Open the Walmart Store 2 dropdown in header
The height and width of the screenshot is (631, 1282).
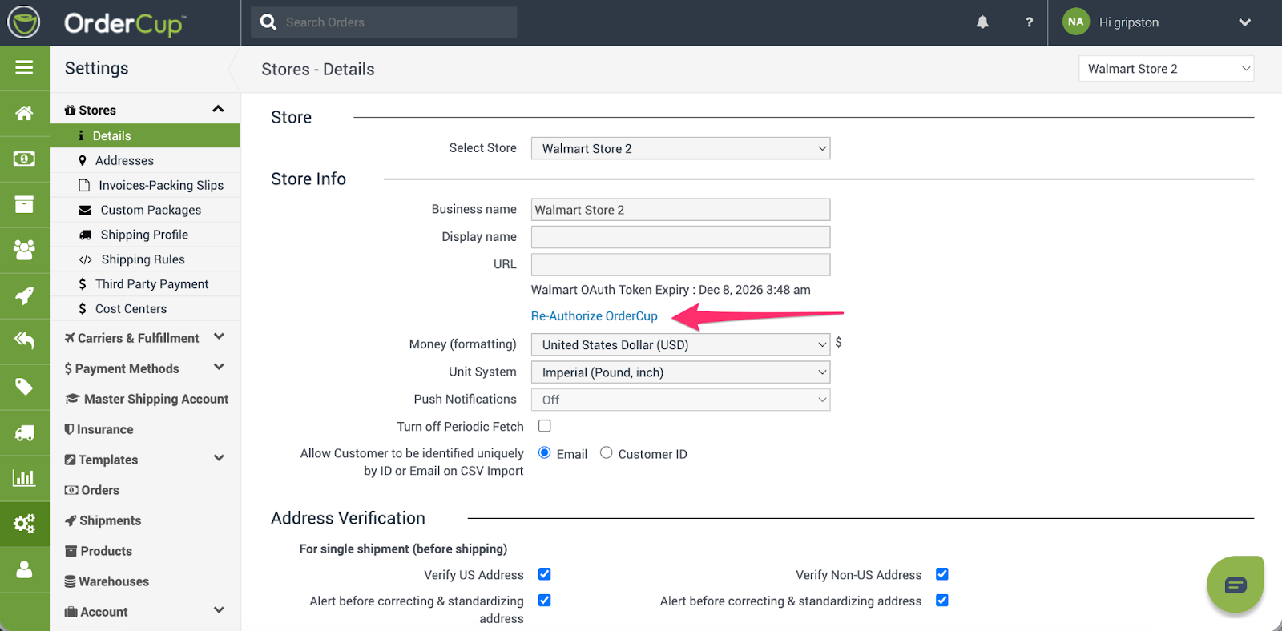point(1166,68)
